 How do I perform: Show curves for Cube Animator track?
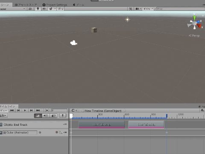click(61, 133)
